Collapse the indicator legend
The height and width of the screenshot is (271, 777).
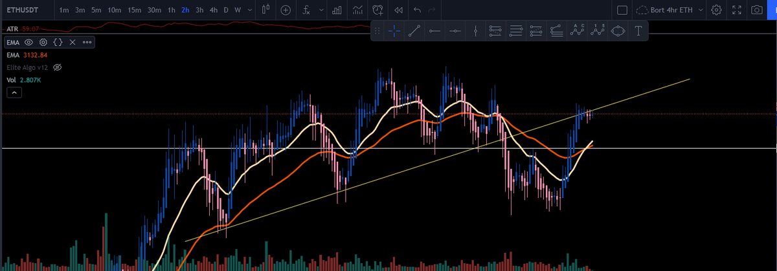tap(14, 92)
